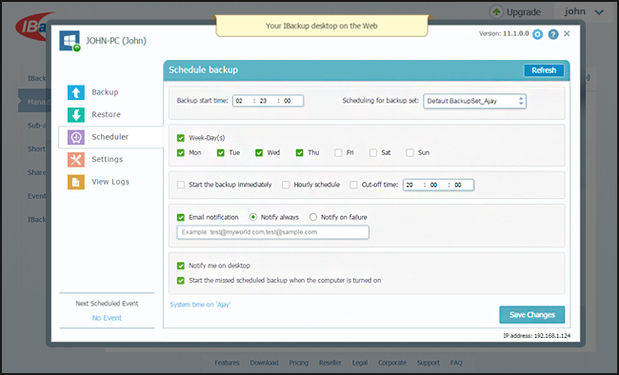Click the JOHN-PC Windows computer icon
This screenshot has height=375, width=619.
coord(70,41)
